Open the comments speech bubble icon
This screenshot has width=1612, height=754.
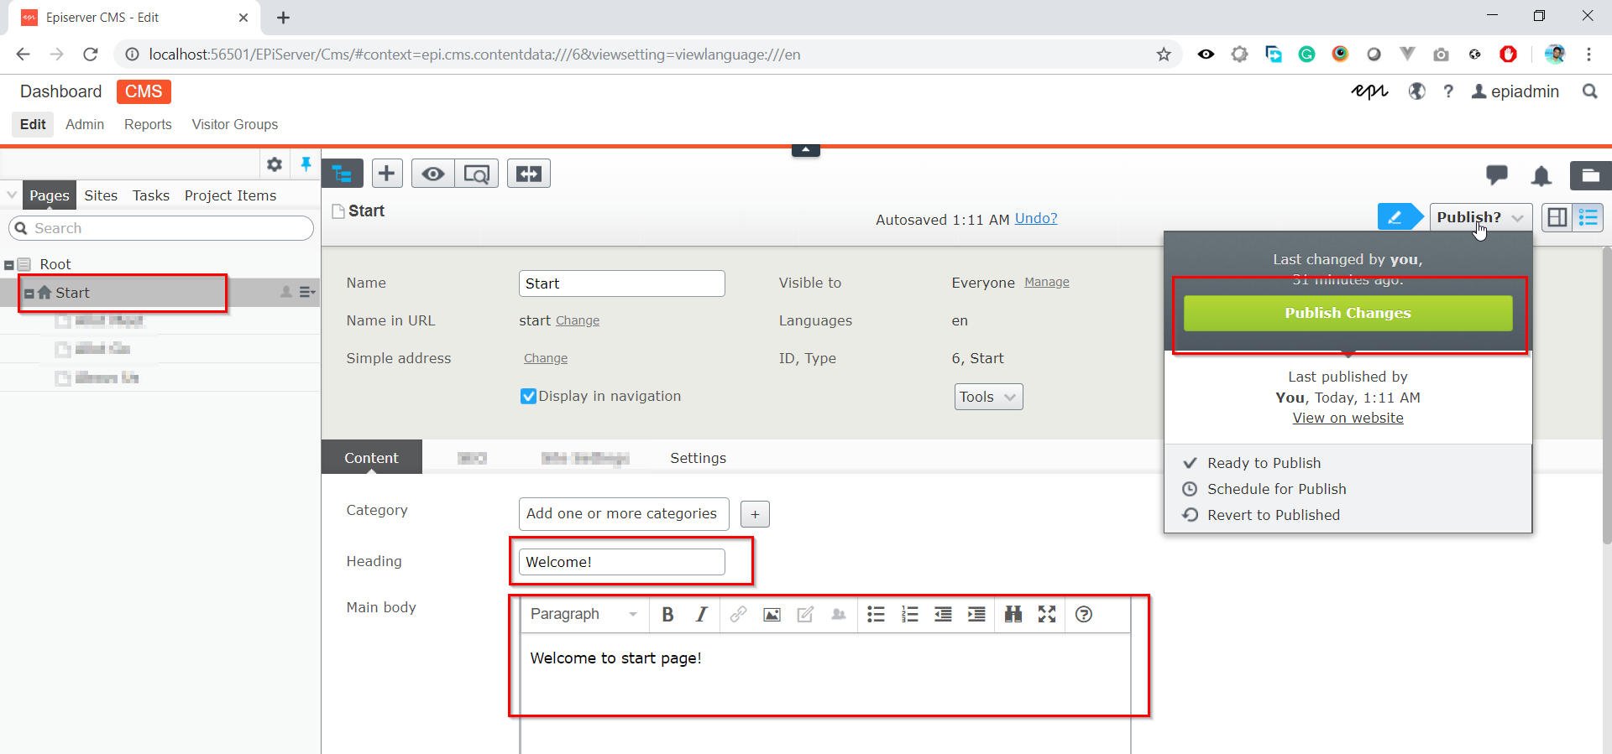pos(1496,174)
